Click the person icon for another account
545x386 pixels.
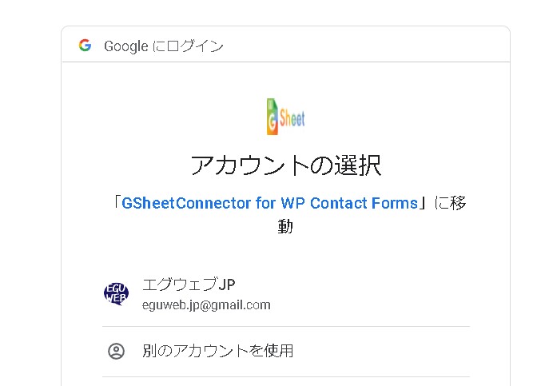coord(117,351)
